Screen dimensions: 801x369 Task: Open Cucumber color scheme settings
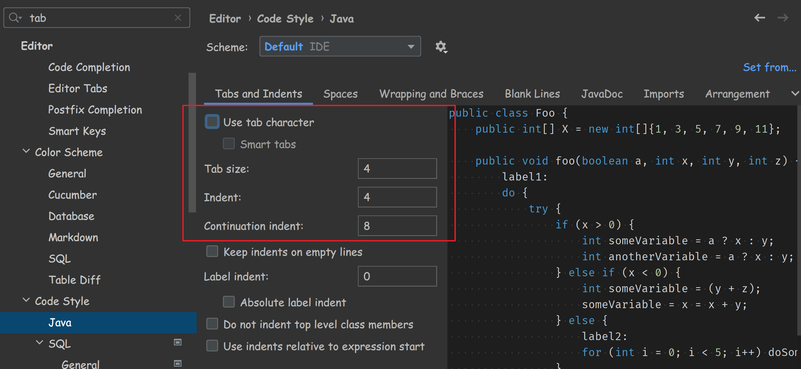click(x=73, y=195)
